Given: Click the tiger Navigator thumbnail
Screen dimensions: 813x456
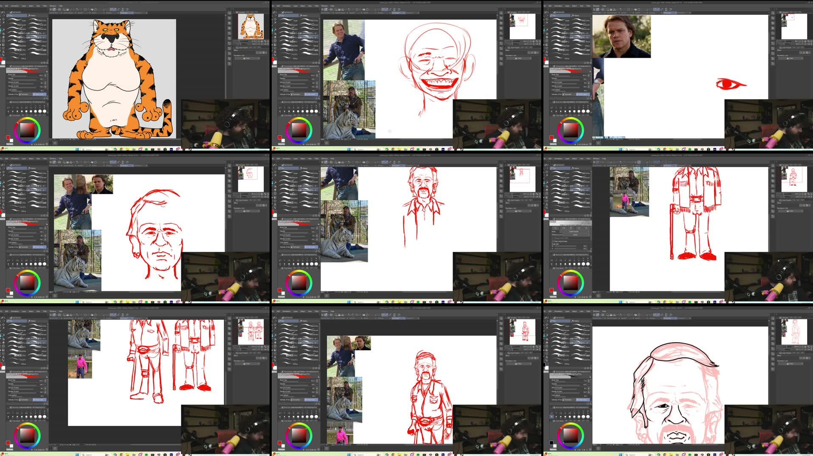Looking at the screenshot, I should click(x=251, y=27).
